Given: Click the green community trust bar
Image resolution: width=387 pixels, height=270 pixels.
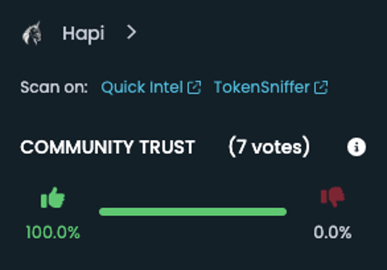Looking at the screenshot, I should [x=193, y=212].
